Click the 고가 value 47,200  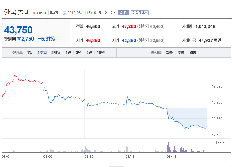[x=129, y=26]
